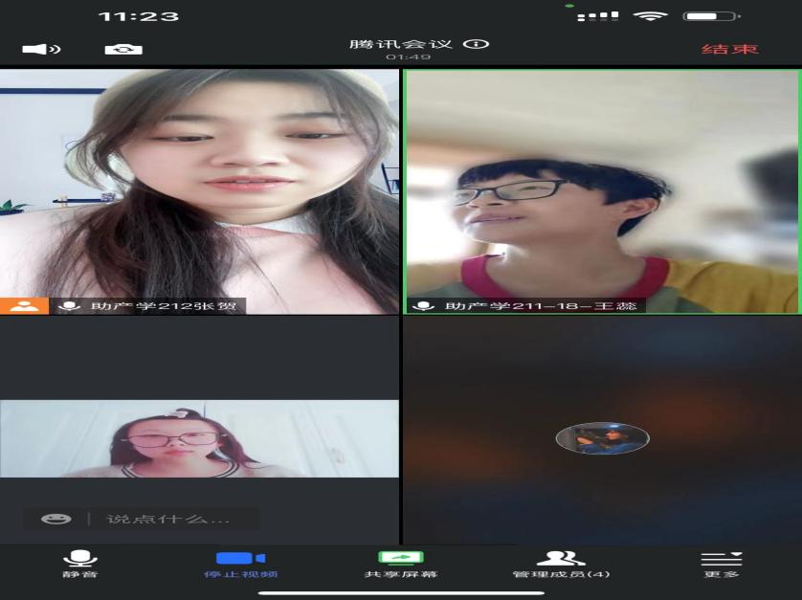
Task: Toggle the speaker audio output icon
Action: [41, 49]
